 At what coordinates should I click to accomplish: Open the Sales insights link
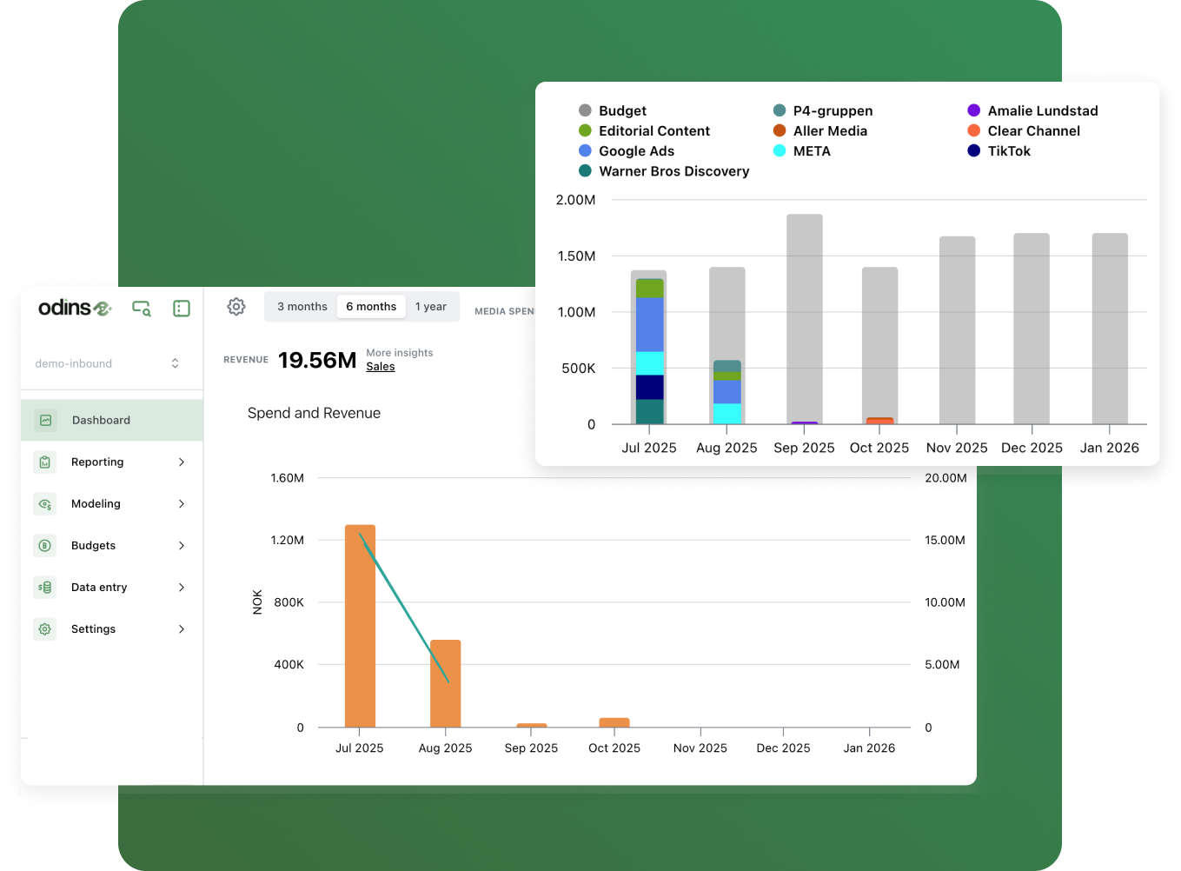(381, 367)
